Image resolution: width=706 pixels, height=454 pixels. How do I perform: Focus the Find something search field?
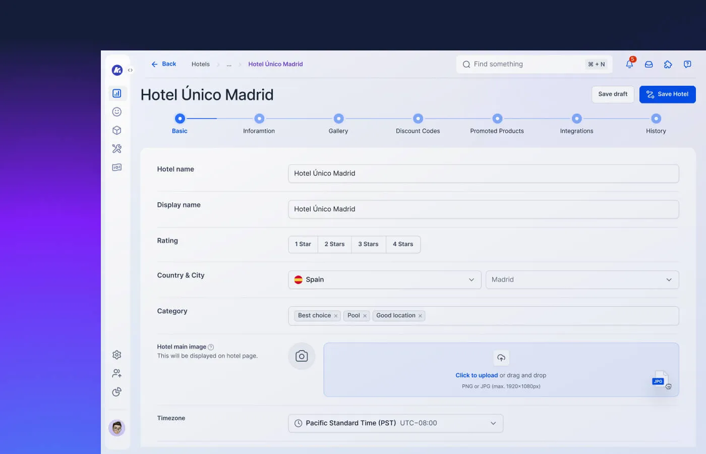pyautogui.click(x=534, y=64)
